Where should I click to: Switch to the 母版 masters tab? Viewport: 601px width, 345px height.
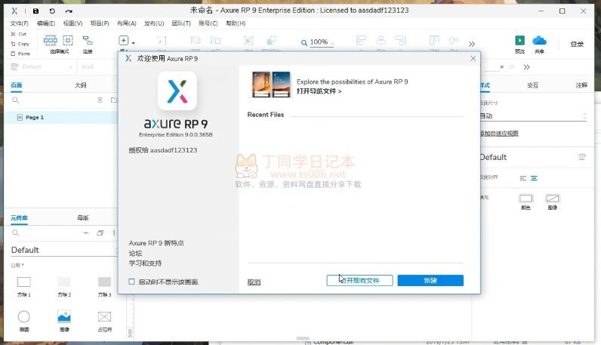tap(83, 217)
